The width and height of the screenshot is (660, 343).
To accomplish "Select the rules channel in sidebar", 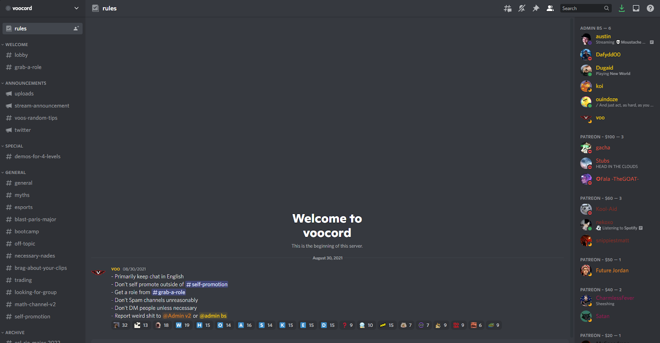I will click(42, 28).
